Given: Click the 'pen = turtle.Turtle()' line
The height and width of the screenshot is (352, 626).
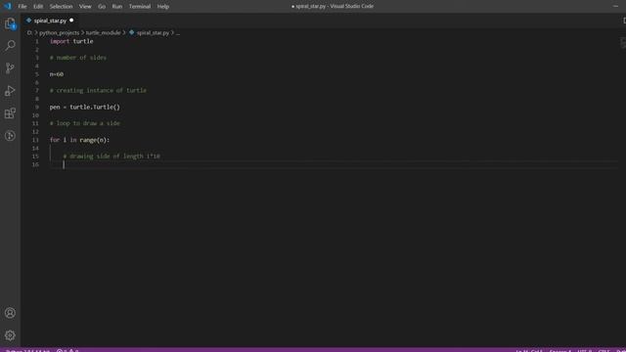Looking at the screenshot, I should pos(85,107).
